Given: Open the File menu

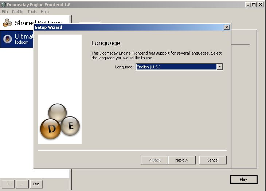Looking at the screenshot, I should pos(5,12).
